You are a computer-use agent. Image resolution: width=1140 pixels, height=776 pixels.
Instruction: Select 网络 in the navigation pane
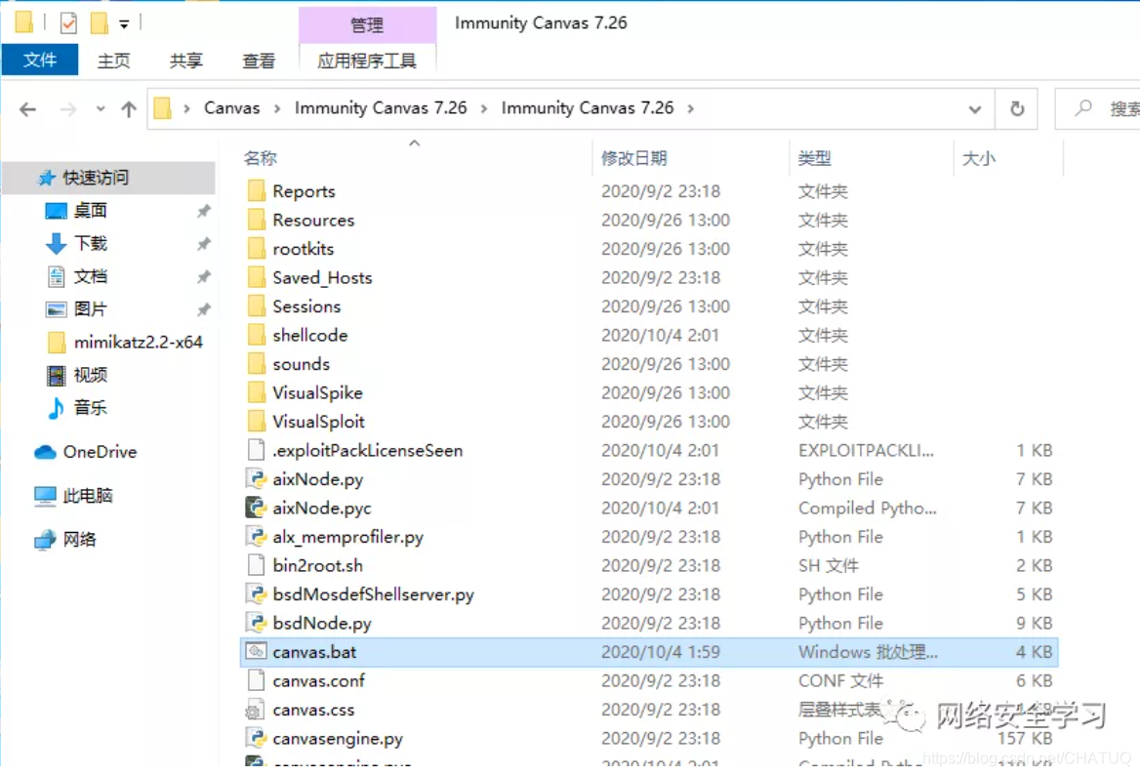point(79,540)
